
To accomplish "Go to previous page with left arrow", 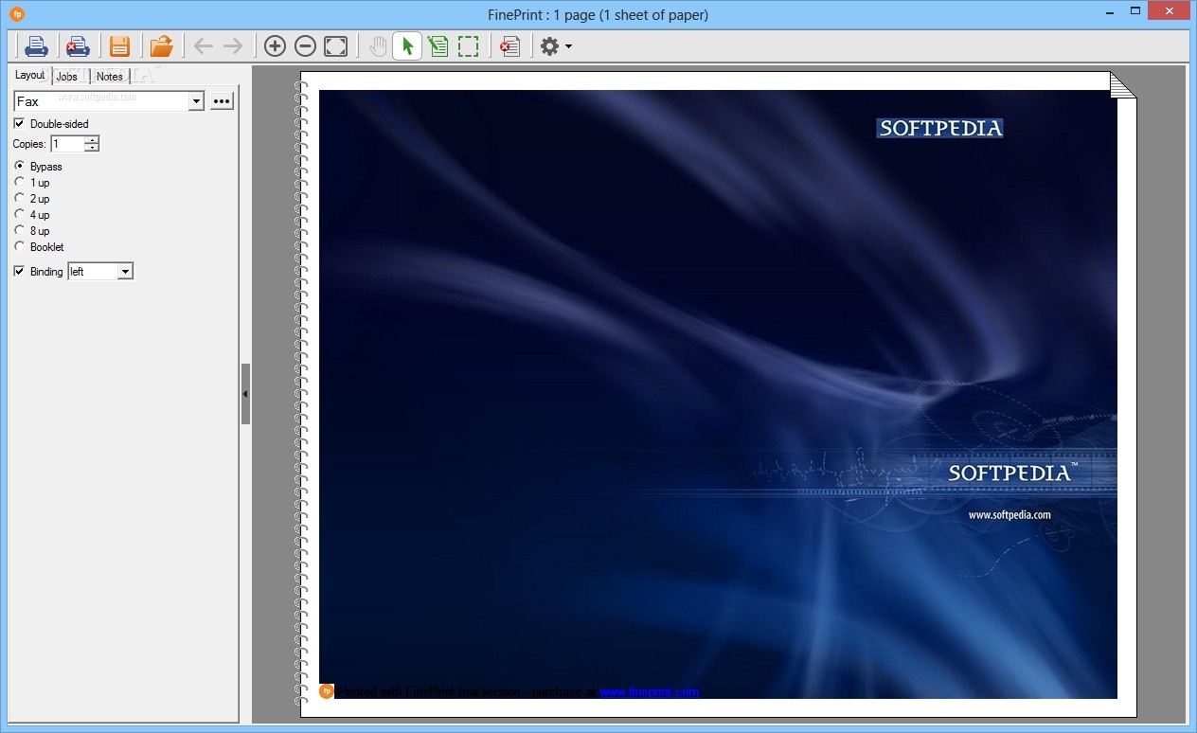I will [203, 45].
